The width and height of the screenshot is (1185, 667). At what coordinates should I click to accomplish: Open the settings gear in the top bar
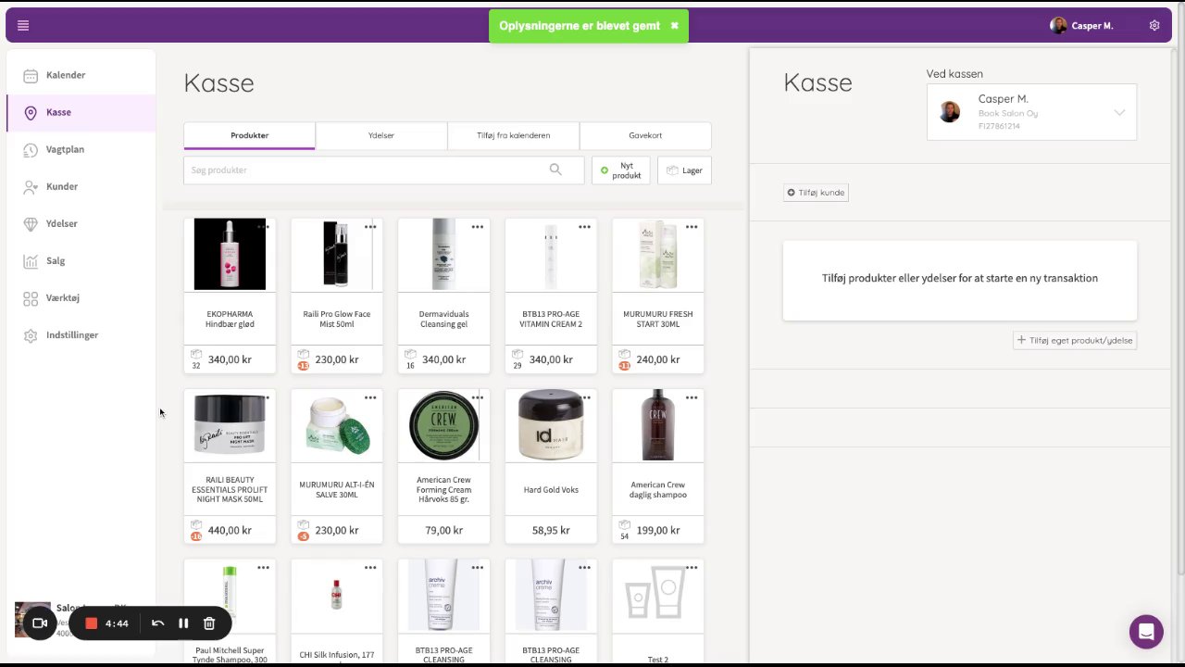coord(1154,26)
